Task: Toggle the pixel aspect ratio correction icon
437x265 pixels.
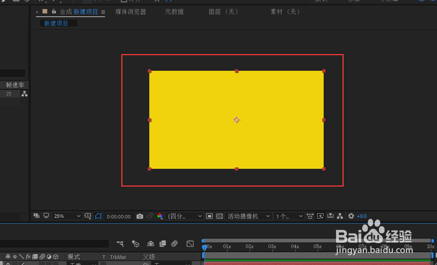Action: point(310,216)
